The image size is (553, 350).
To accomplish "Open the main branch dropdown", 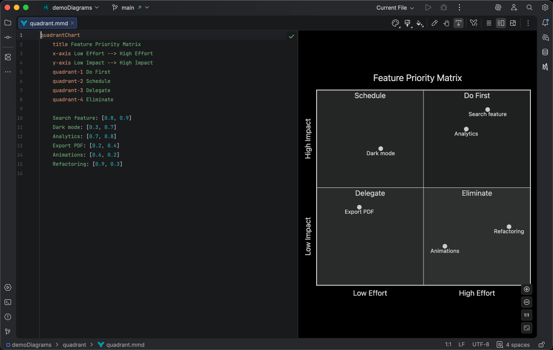I will pyautogui.click(x=131, y=8).
